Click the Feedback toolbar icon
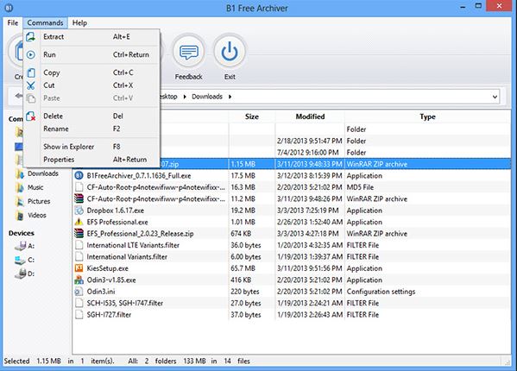This screenshot has width=517, height=371. pyautogui.click(x=189, y=52)
